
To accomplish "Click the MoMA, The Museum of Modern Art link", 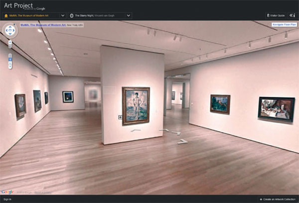I will point(42,25).
